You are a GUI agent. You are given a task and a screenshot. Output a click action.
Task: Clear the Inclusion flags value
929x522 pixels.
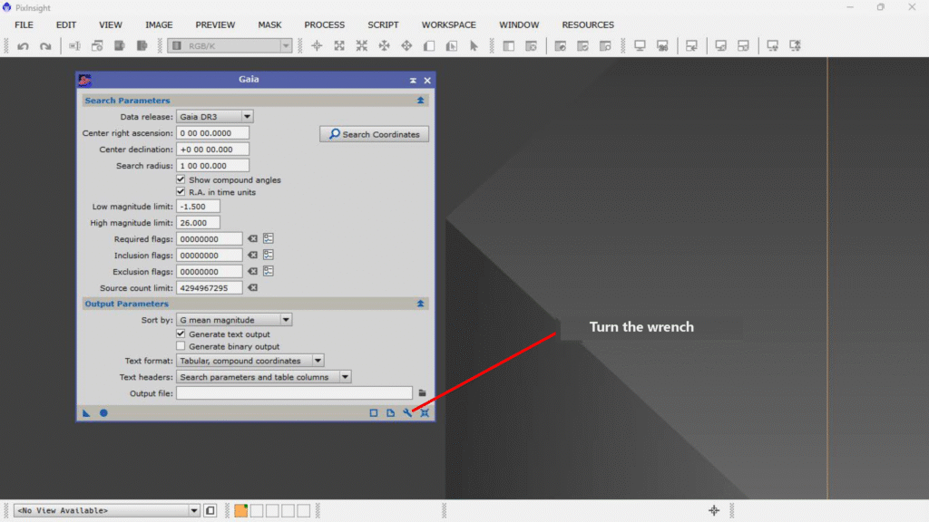253,255
